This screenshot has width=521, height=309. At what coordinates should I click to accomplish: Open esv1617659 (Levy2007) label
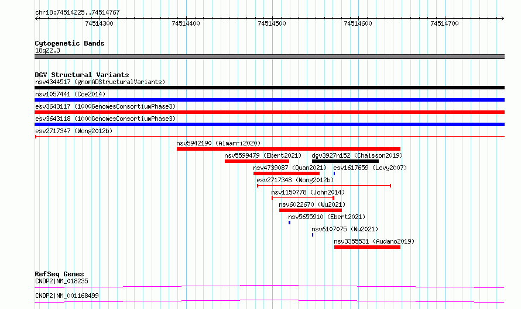[x=370, y=168]
